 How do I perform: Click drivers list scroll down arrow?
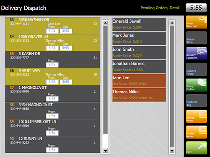point(172,151)
